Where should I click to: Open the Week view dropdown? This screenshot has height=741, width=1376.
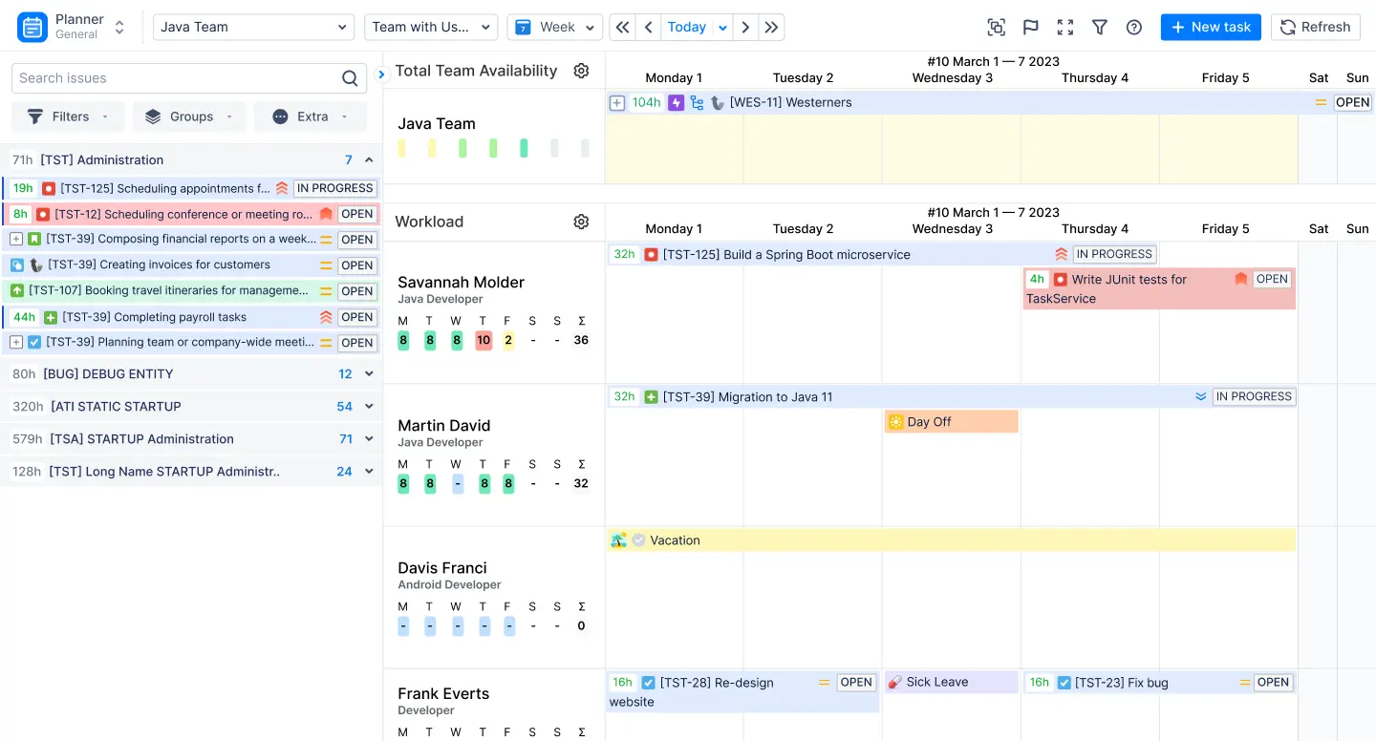554,27
